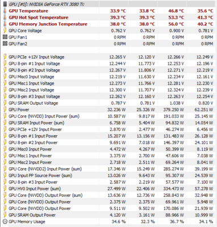Click the 258.843 W Core Output Power value
Screen dimensions: 217x227
pos(174,195)
